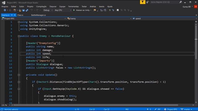
Task: Click the split editor icon above the scrollbar
Action: click(196, 22)
